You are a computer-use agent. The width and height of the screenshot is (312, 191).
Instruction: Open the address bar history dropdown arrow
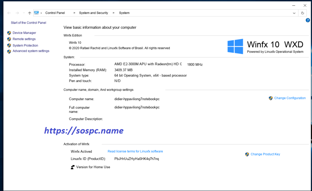(294, 13)
